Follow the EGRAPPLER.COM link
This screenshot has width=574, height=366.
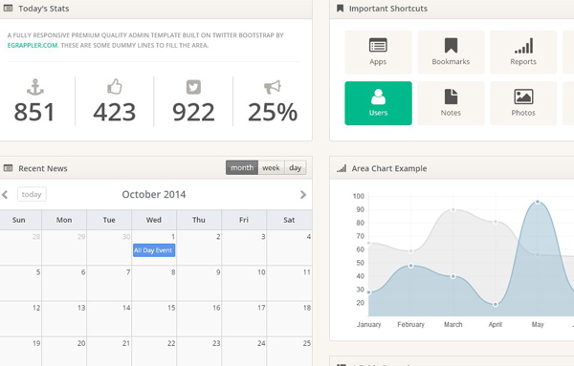click(x=33, y=45)
